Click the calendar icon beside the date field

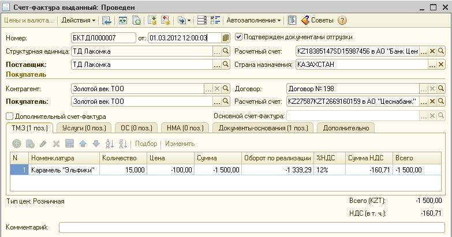[226, 37]
